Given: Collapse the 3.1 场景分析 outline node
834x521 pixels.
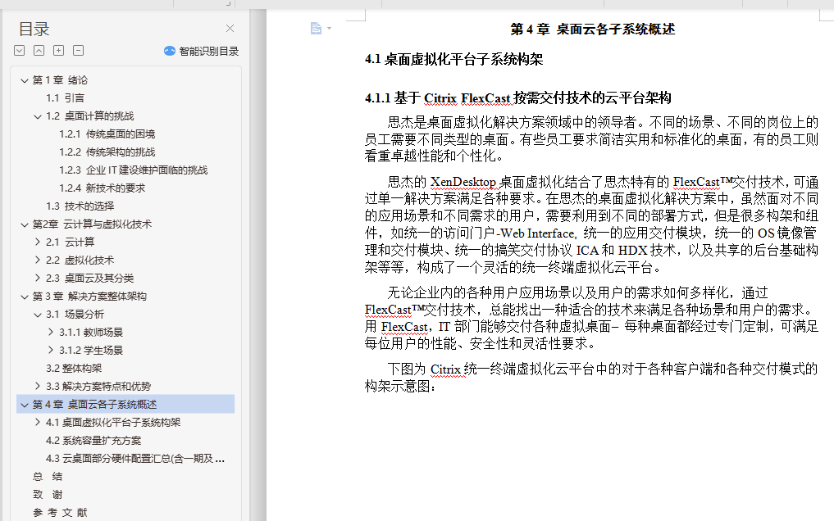Looking at the screenshot, I should (x=37, y=315).
